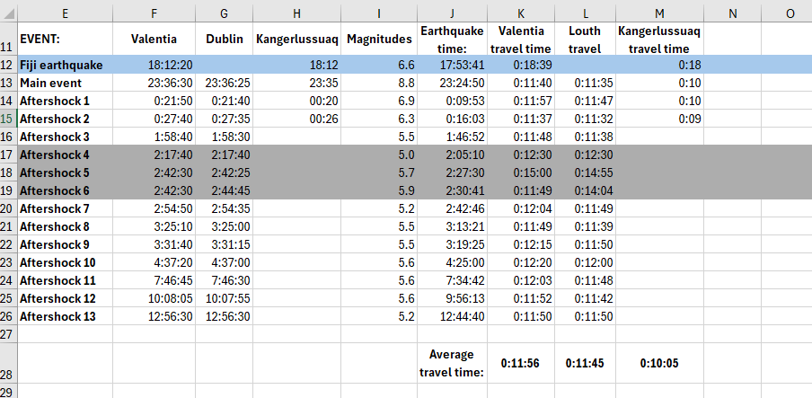Select the 'Magnitudes' column heading cell

coord(380,40)
